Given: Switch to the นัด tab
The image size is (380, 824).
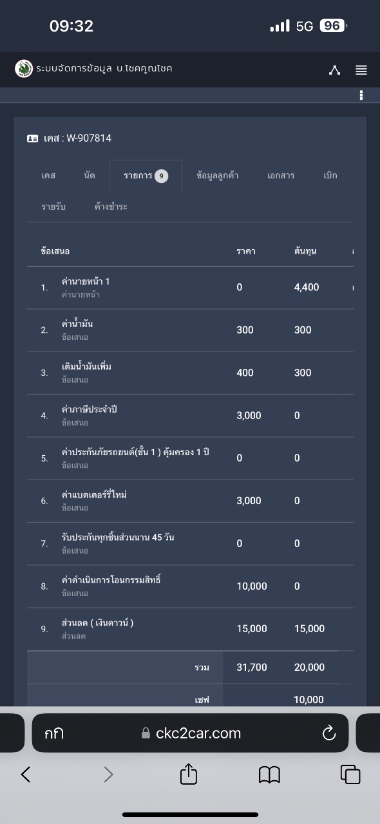Looking at the screenshot, I should point(90,175).
